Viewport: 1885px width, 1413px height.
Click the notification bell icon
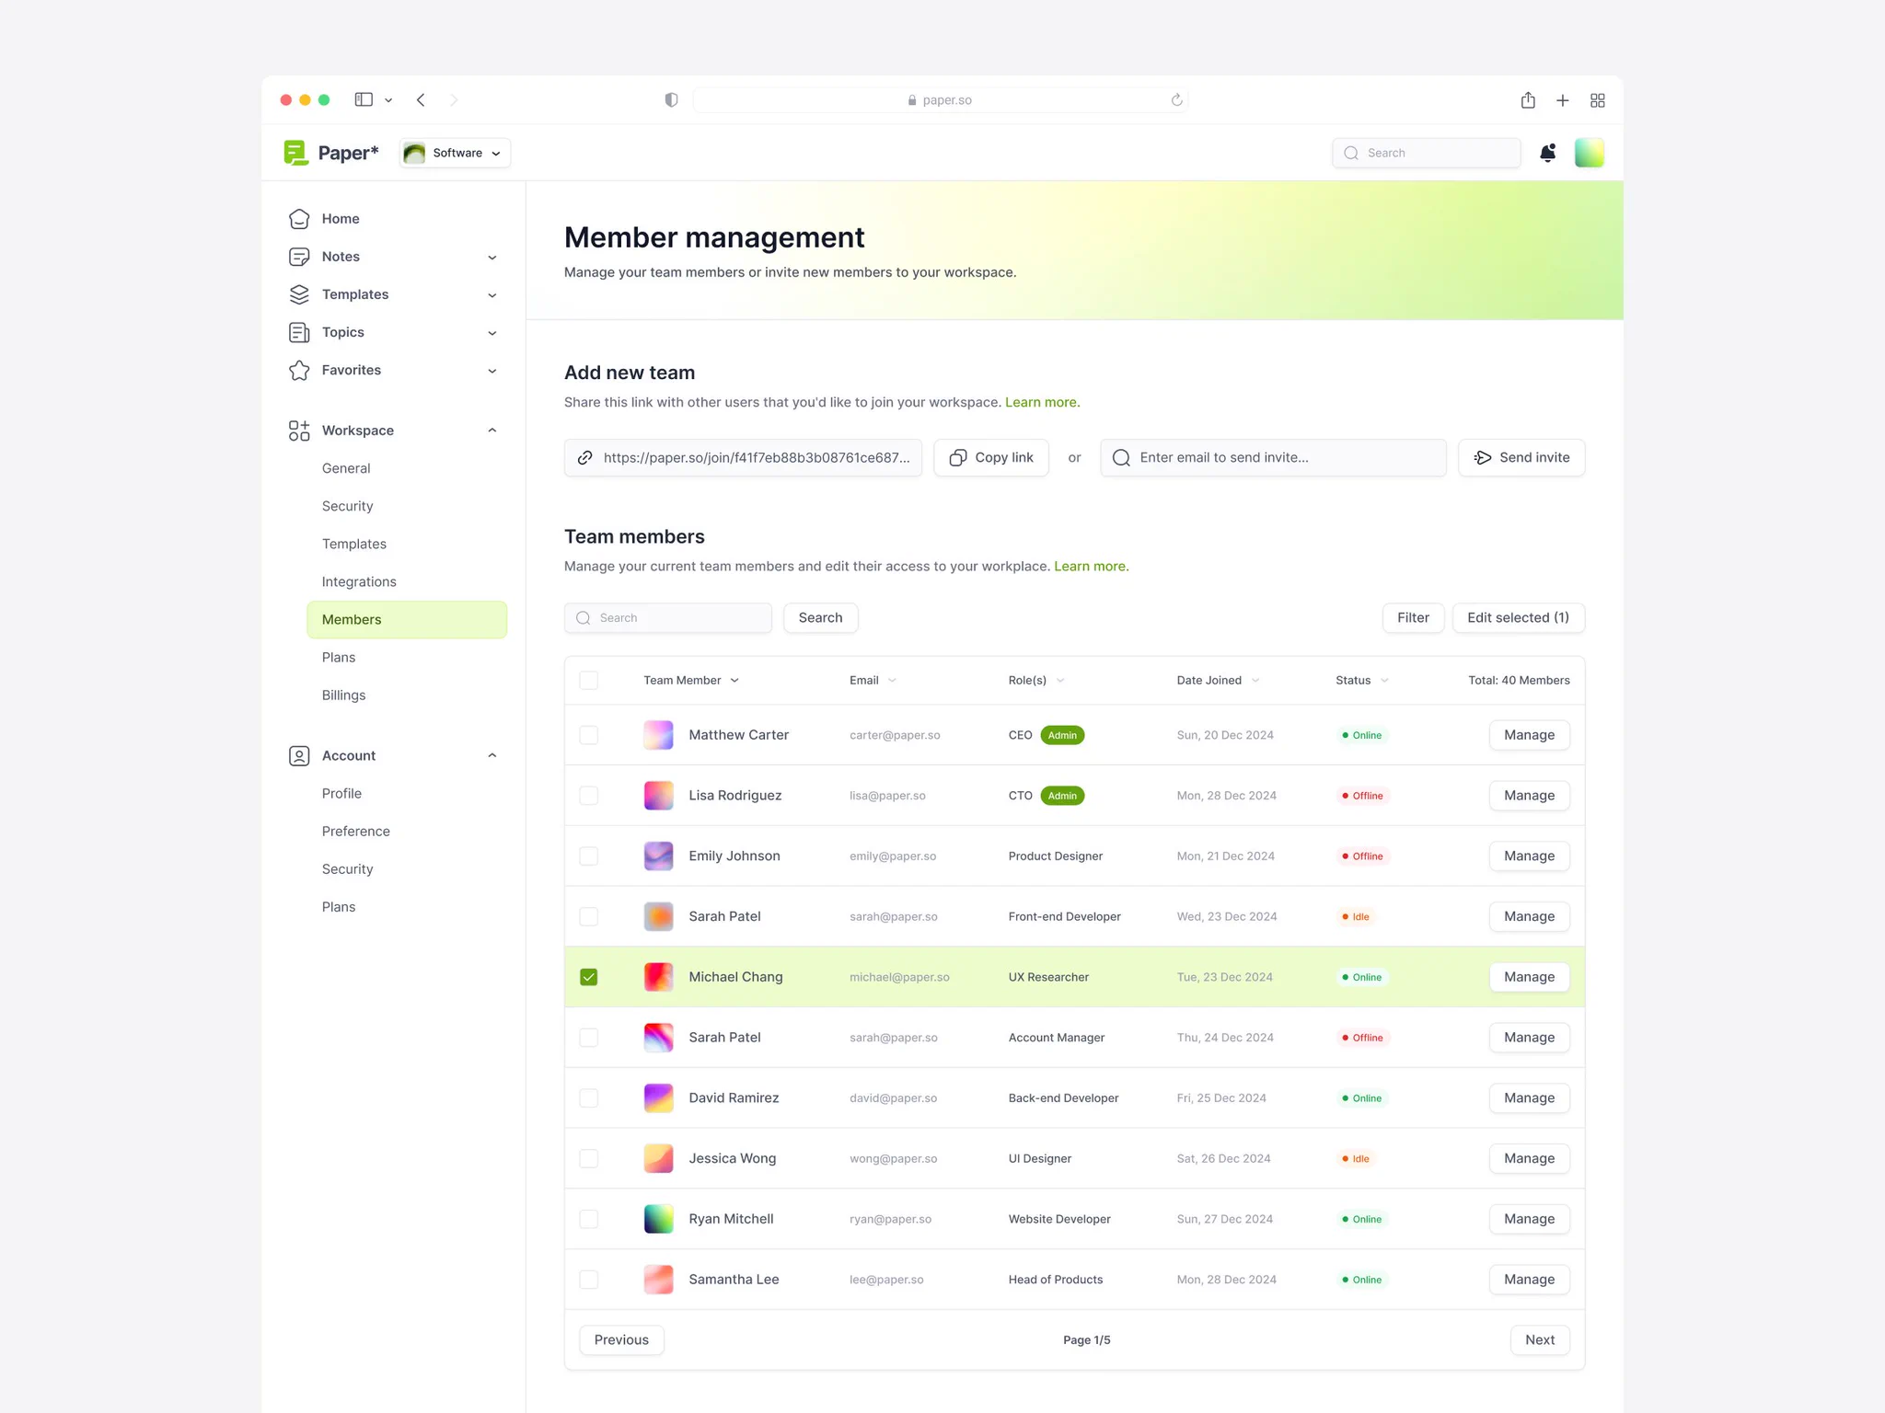1548,153
